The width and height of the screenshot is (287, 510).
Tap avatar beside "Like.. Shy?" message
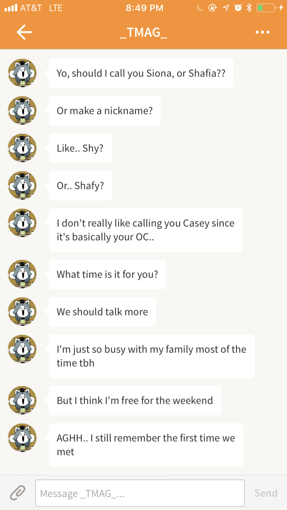22,148
